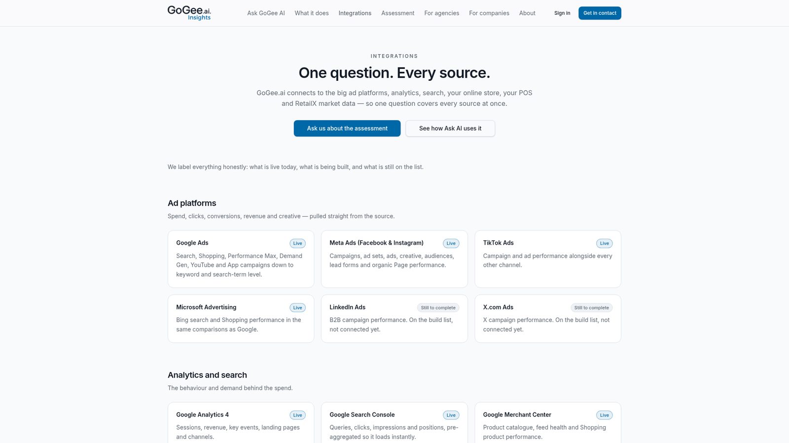The image size is (789, 443).
Task: Open the For agencies nav item
Action: point(442,13)
